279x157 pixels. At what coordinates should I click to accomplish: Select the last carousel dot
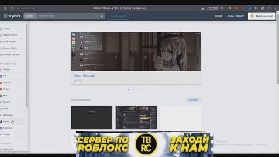tap(142, 89)
